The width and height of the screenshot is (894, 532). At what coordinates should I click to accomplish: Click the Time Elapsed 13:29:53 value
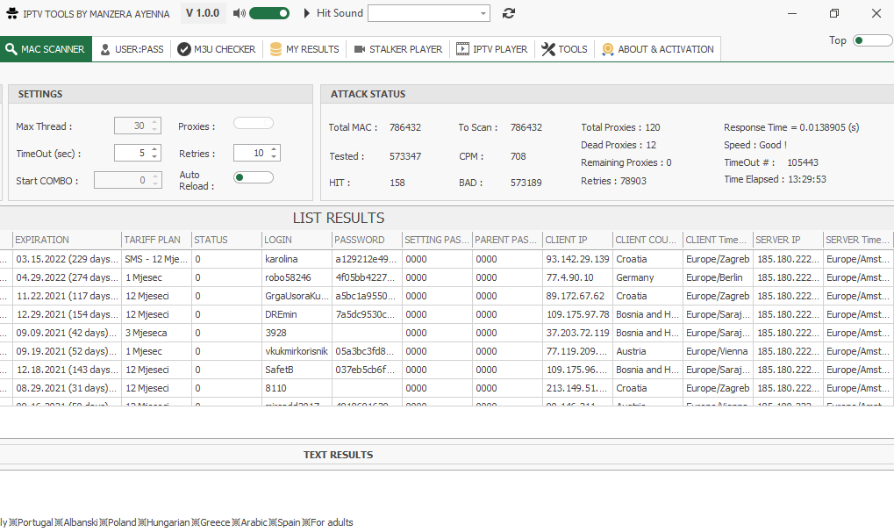[x=807, y=179]
